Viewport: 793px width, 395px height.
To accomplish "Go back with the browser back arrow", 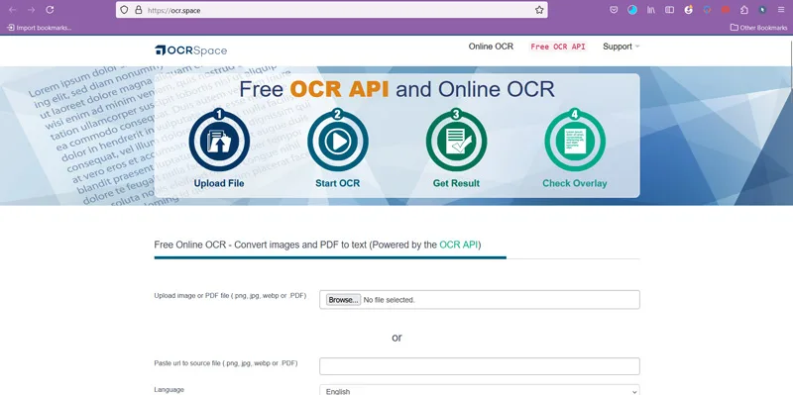I will (x=13, y=10).
